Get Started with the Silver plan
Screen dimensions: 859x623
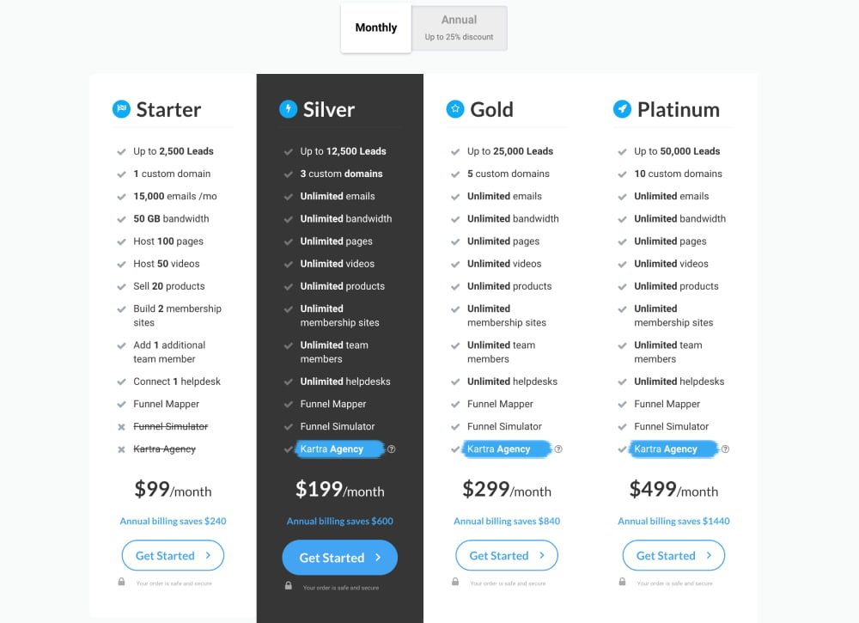[x=339, y=558]
